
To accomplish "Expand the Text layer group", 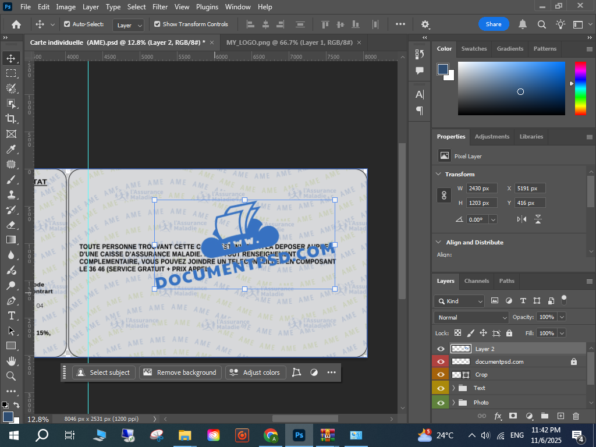I will pos(453,388).
